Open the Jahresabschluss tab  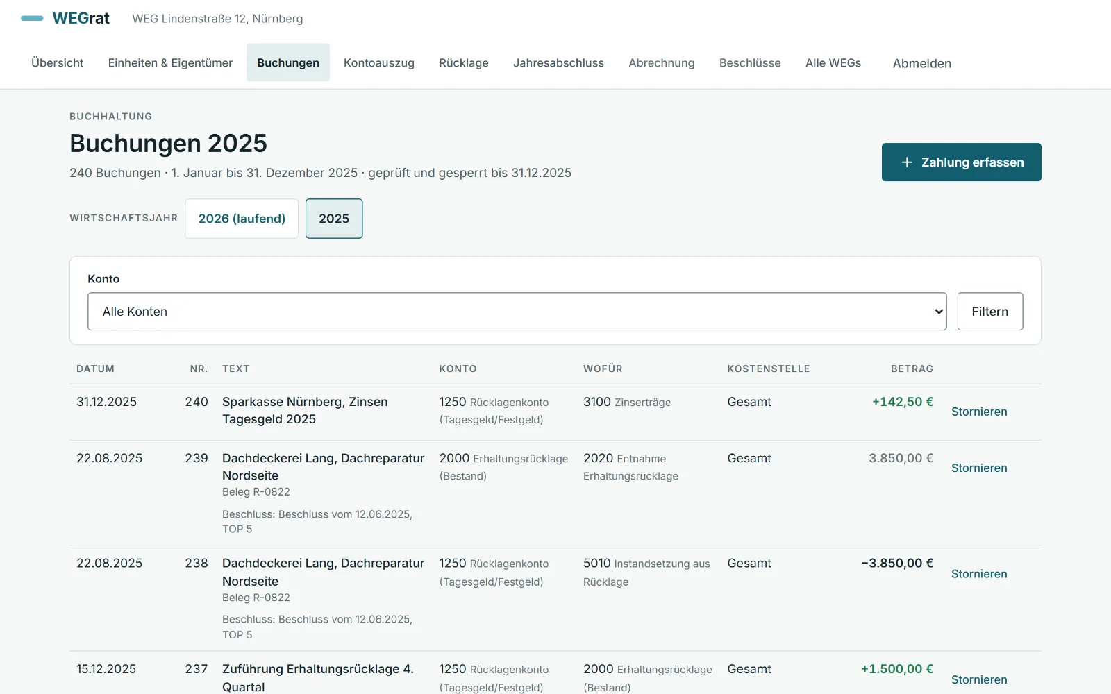[x=558, y=62]
